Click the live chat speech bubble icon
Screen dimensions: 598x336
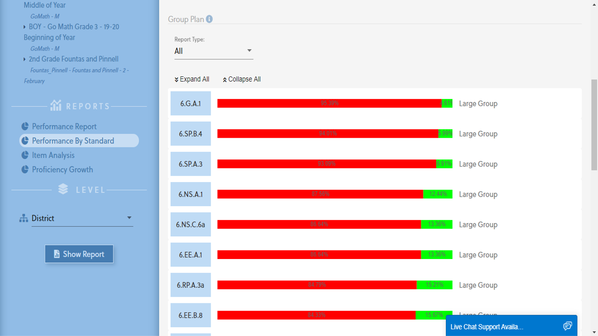click(567, 326)
